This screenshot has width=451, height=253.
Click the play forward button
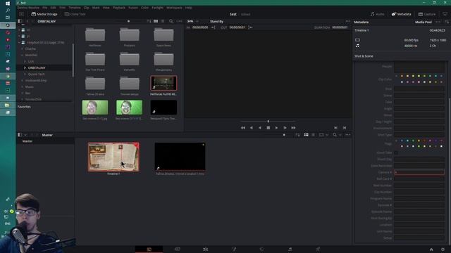click(x=276, y=128)
